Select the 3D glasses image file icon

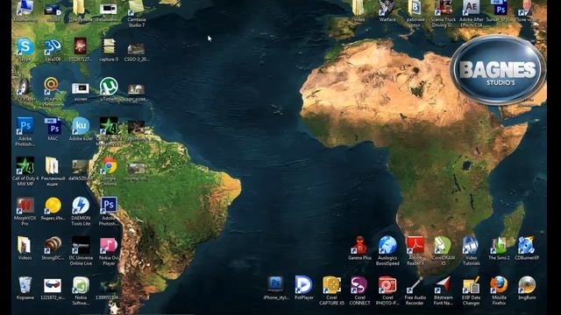pos(53,284)
